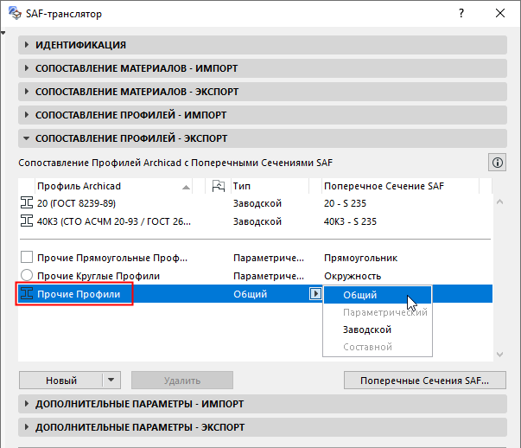Click the circle icon of Прочие Круглые Профили
Screen dimensions: 521x448
27,275
